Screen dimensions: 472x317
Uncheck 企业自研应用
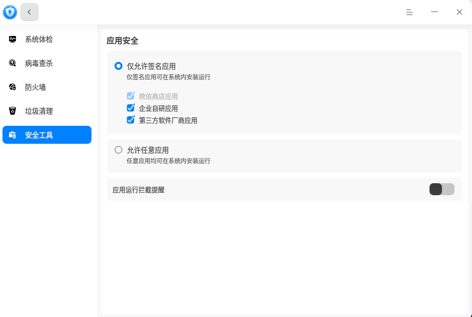[x=130, y=108]
